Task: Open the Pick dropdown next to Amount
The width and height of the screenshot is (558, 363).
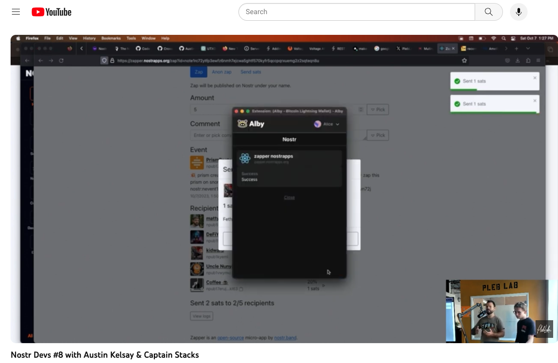Action: (377, 109)
